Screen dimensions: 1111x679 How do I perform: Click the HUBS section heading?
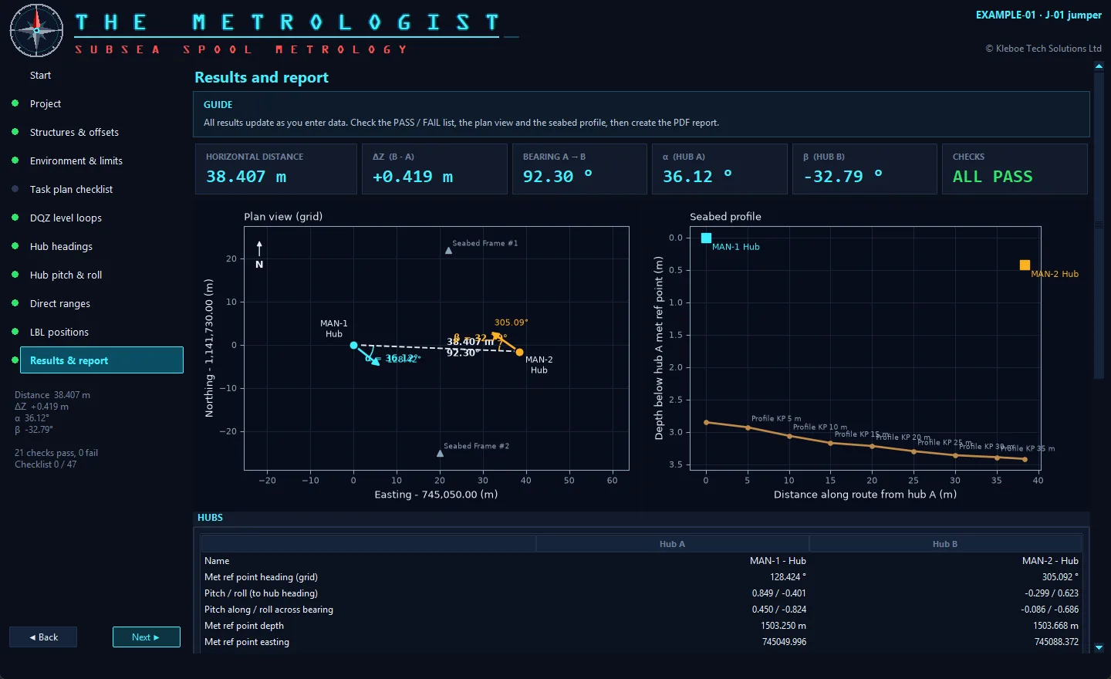pyautogui.click(x=210, y=518)
